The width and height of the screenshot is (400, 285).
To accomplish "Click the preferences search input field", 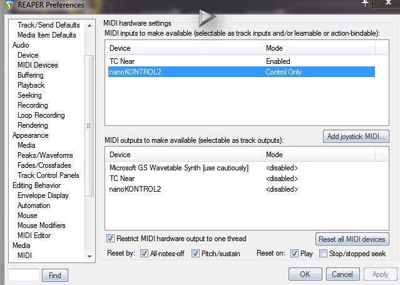I will pos(24,275).
